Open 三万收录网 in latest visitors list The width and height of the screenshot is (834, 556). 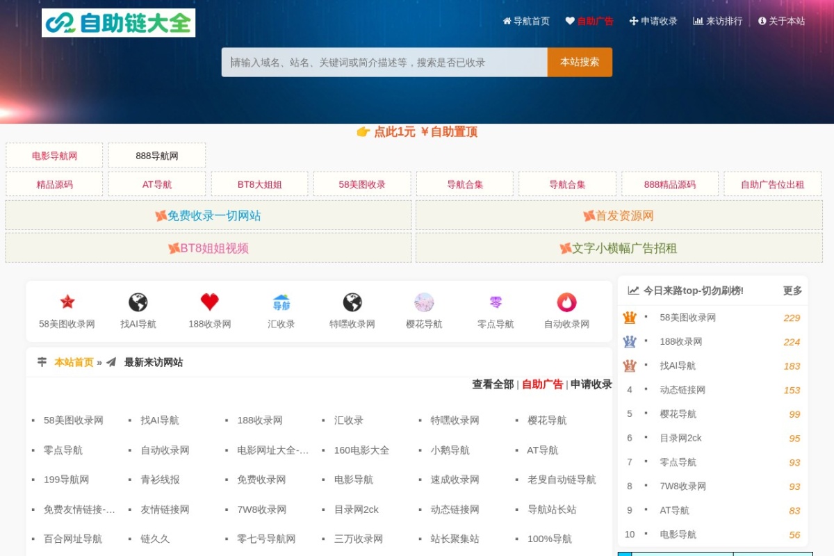tap(358, 539)
